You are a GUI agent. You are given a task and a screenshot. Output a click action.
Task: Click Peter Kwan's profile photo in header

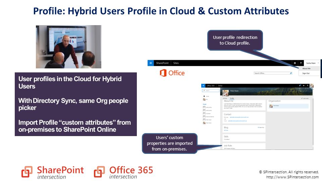(226, 93)
